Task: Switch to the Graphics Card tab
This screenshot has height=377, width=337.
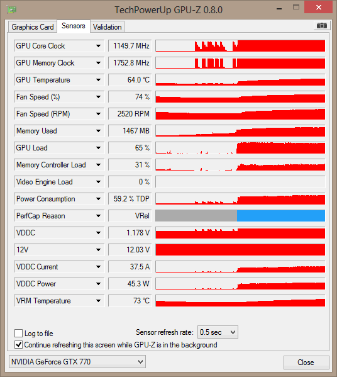Action: click(x=33, y=26)
